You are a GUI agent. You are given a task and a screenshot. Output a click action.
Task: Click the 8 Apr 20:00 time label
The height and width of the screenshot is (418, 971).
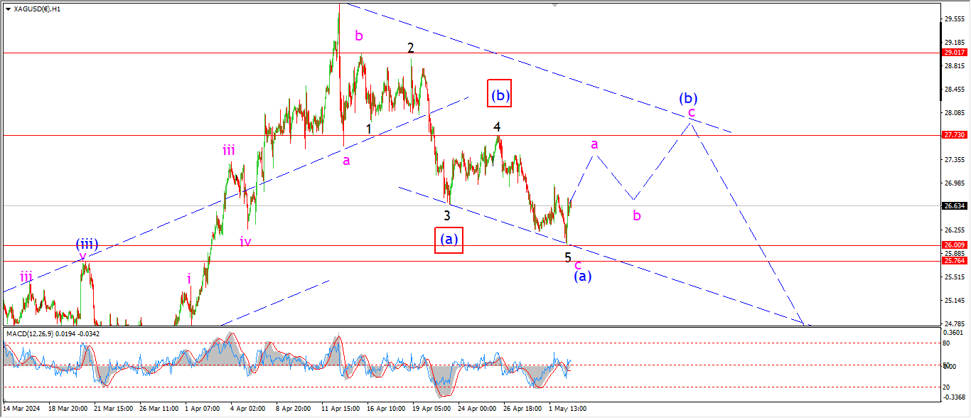pos(292,409)
